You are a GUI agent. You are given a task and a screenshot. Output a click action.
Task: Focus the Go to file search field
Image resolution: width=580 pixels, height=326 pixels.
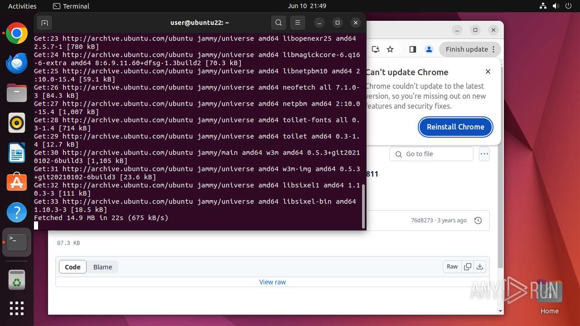click(x=431, y=154)
